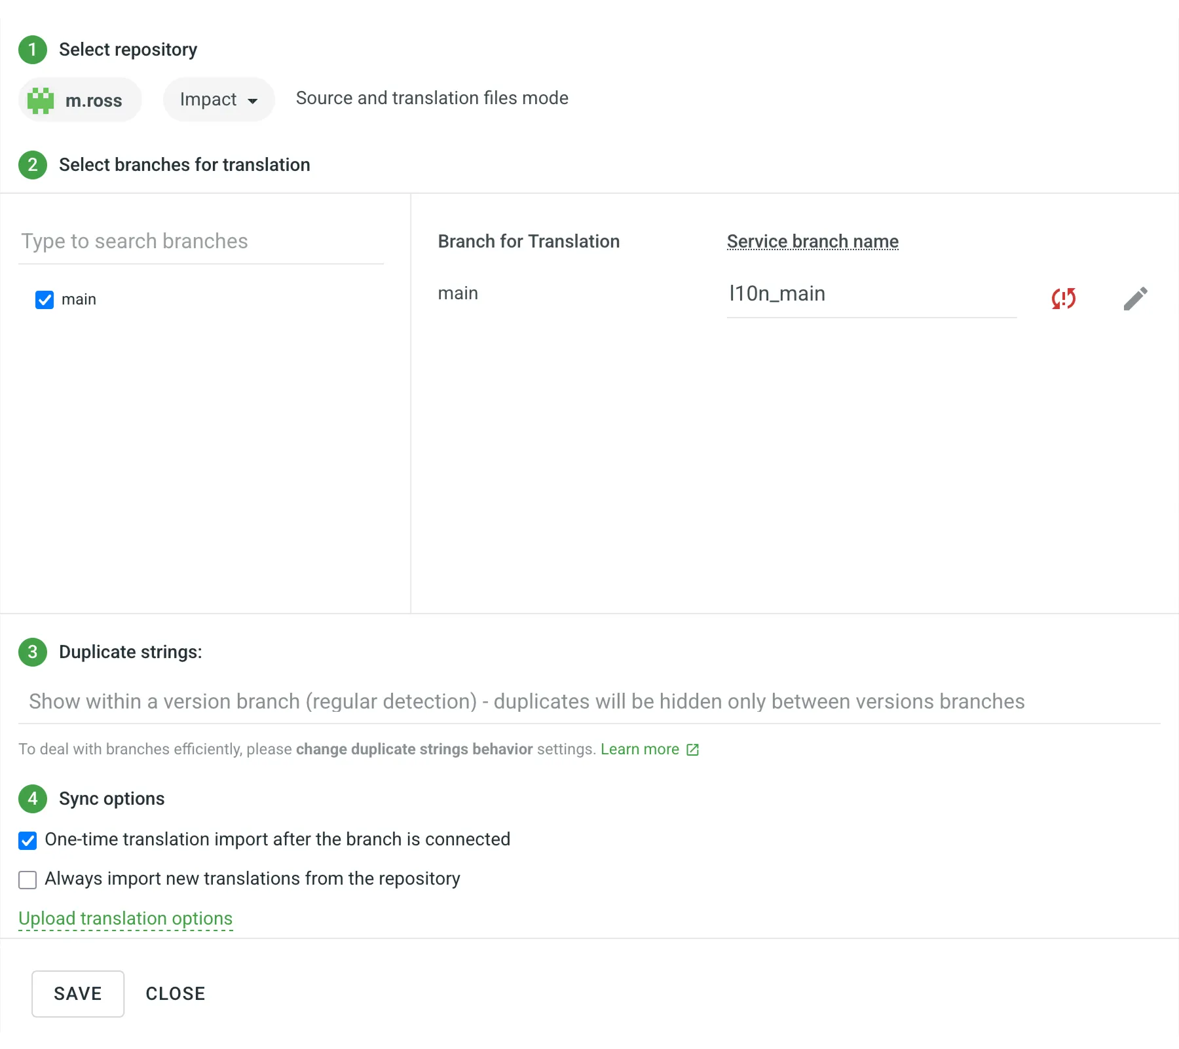Click the pencil icon to edit l10n_main
Screen dimensions: 1179x1049
point(1136,298)
